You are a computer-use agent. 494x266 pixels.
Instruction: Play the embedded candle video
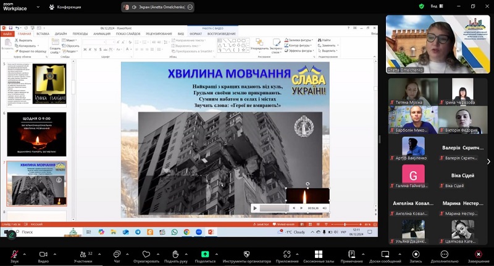point(255,208)
